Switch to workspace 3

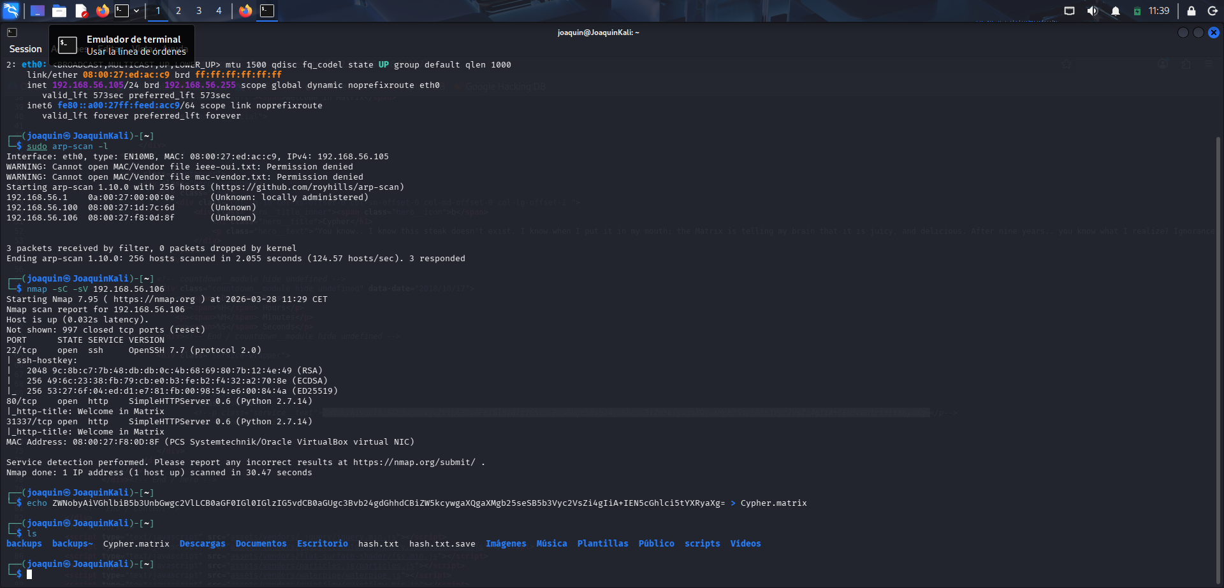coord(199,11)
